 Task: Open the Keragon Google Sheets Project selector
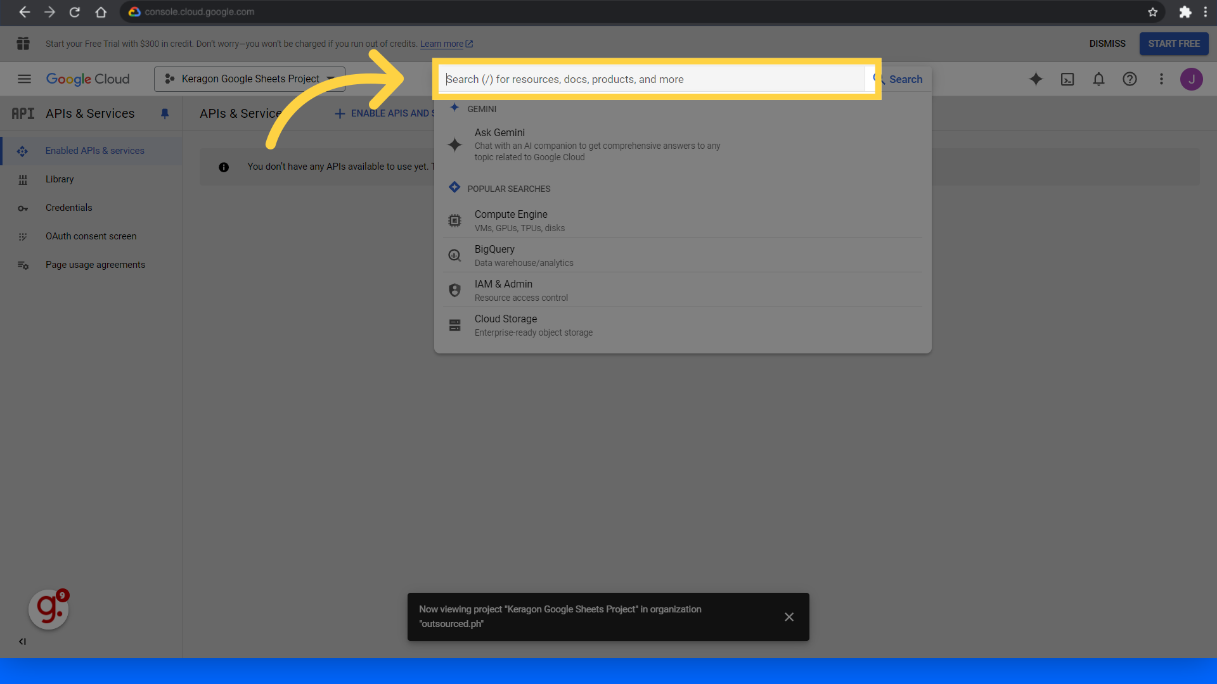click(x=250, y=79)
